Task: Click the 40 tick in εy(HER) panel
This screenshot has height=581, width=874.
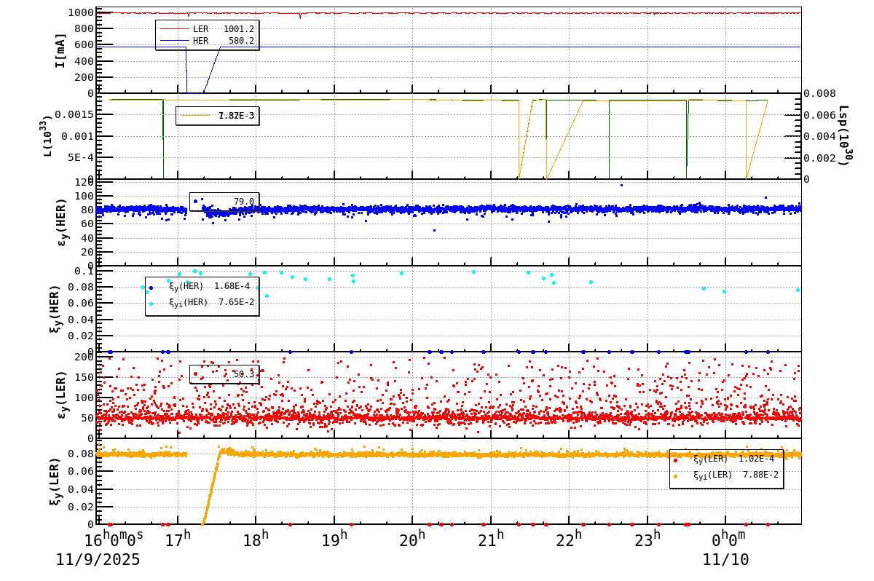Action: click(x=87, y=238)
